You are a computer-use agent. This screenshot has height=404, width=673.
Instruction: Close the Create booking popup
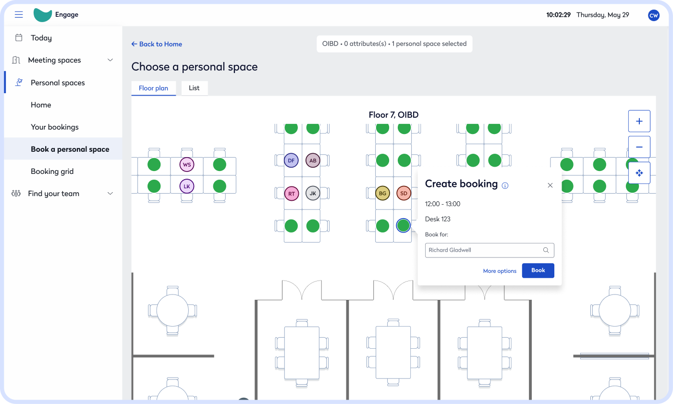coord(550,185)
